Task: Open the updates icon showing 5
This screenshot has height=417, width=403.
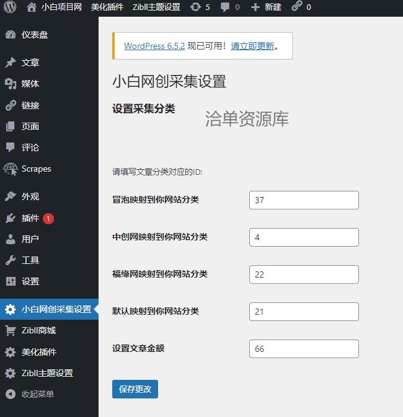Action: point(195,7)
